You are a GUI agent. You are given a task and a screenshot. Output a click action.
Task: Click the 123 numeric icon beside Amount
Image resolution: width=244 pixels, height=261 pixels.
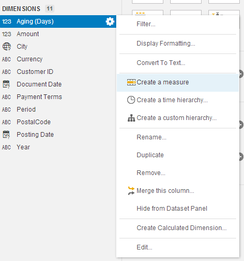pyautogui.click(x=6, y=34)
